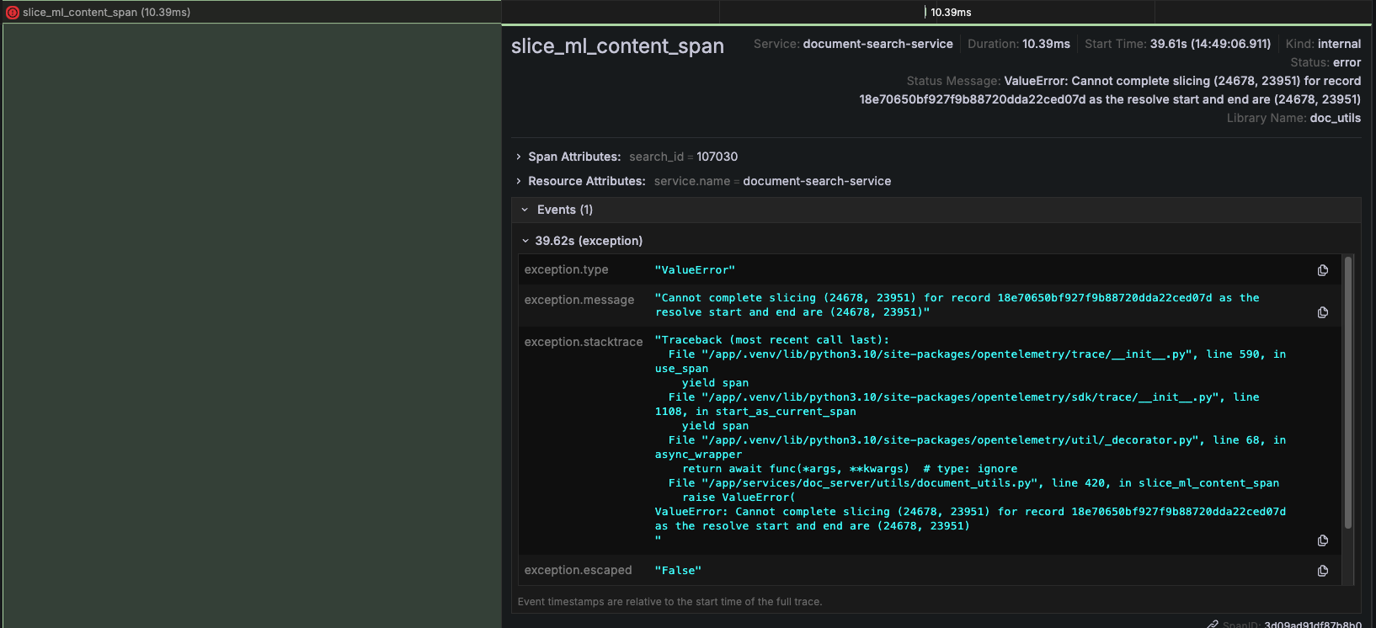Click the SpanID deep link icon

click(x=1212, y=625)
